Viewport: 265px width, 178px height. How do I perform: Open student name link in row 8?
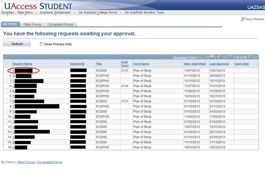click(x=36, y=106)
